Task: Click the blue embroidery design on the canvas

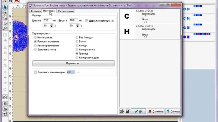Action: click(20, 36)
